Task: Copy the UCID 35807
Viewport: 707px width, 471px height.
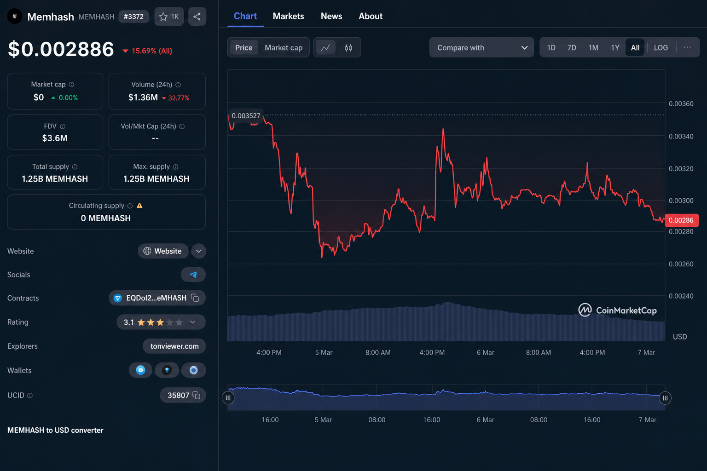Action: click(197, 396)
